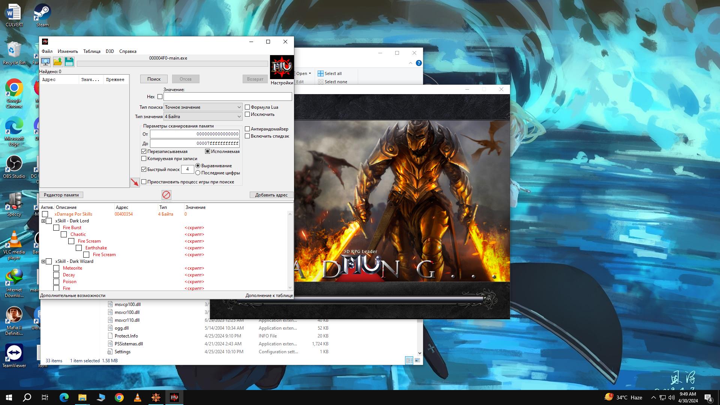720x405 pixels.
Task: Activate the Meteorite script checkbox
Action: click(56, 268)
